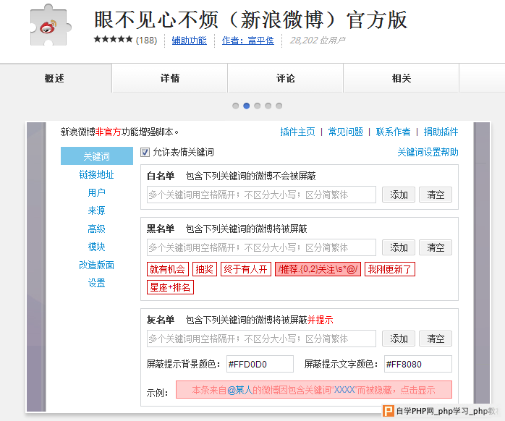Focus the 白名单 keyword input field

[x=261, y=195]
